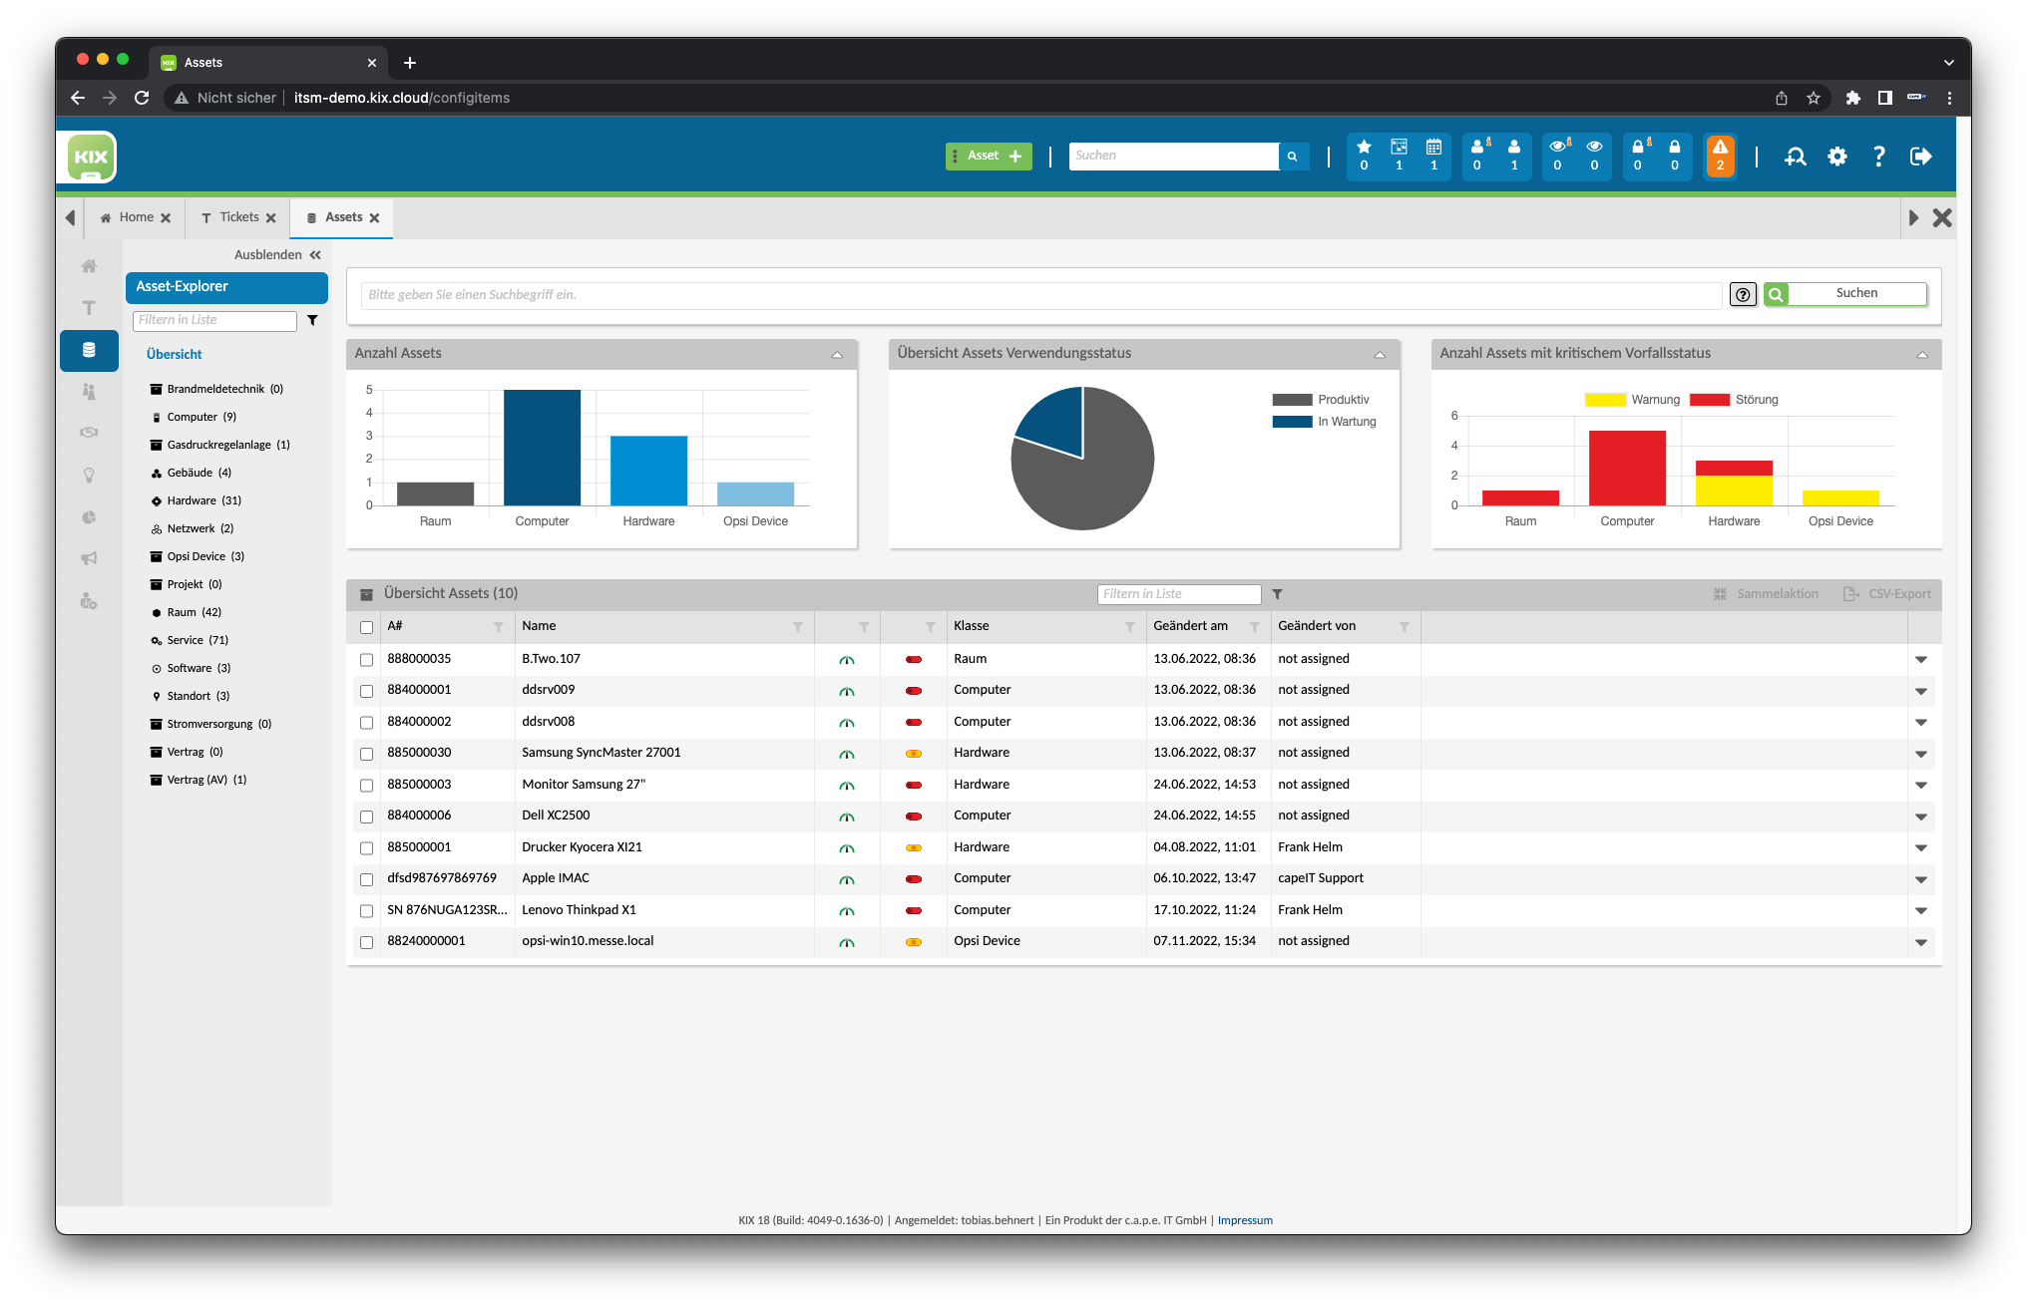Check the row for Apple IMAC asset
Image resolution: width=2027 pixels, height=1308 pixels.
367,879
